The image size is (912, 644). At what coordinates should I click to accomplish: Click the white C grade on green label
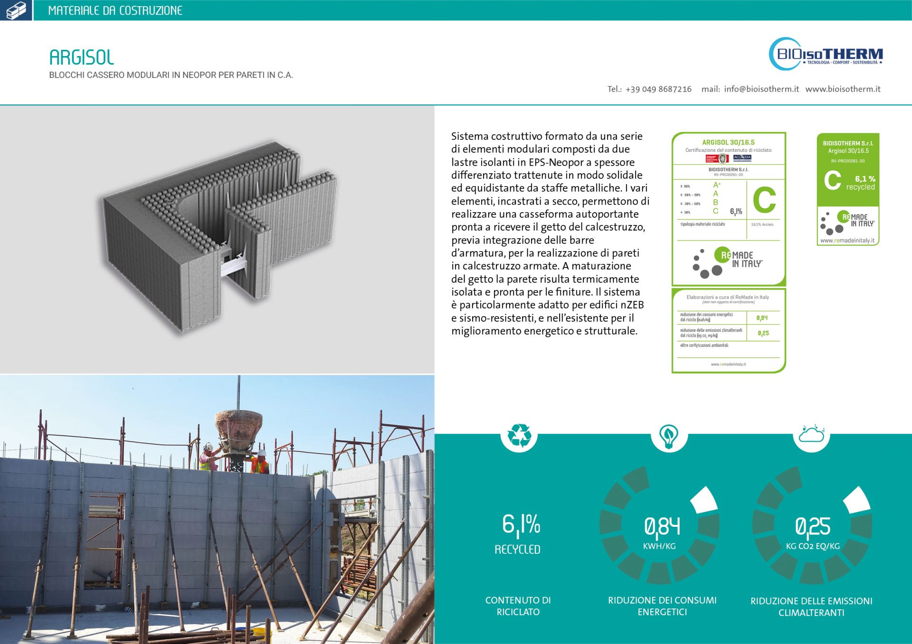click(832, 181)
